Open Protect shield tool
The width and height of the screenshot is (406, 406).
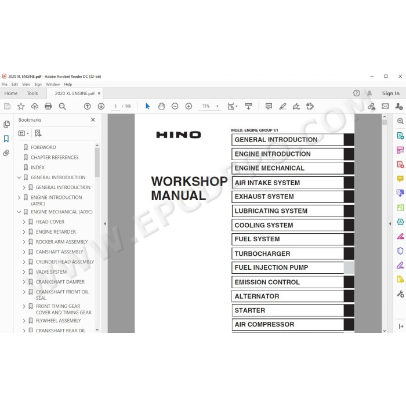(x=400, y=251)
